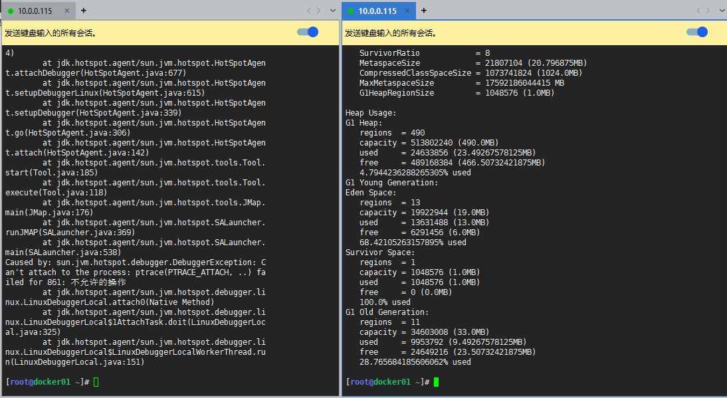Click the left terminal prompt cursor

coord(96,382)
